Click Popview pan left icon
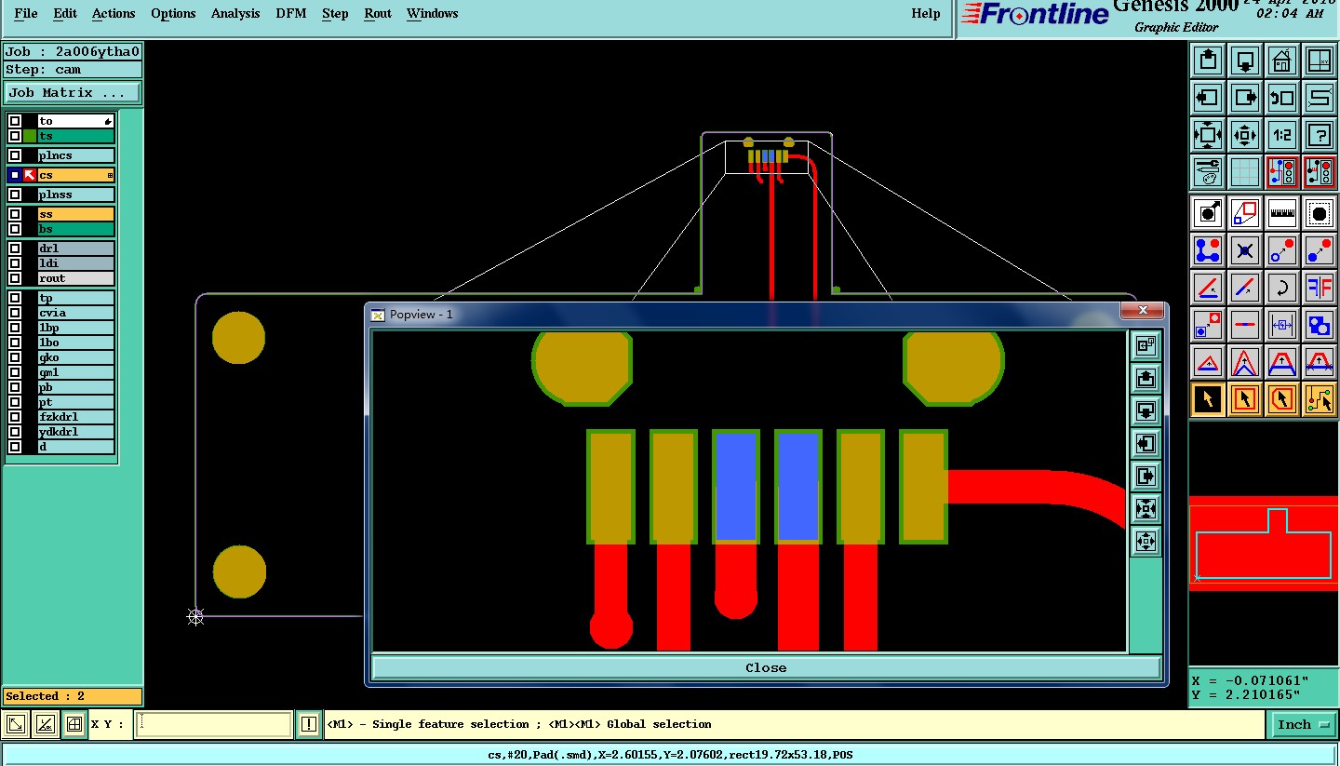This screenshot has height=766, width=1340. (1146, 443)
